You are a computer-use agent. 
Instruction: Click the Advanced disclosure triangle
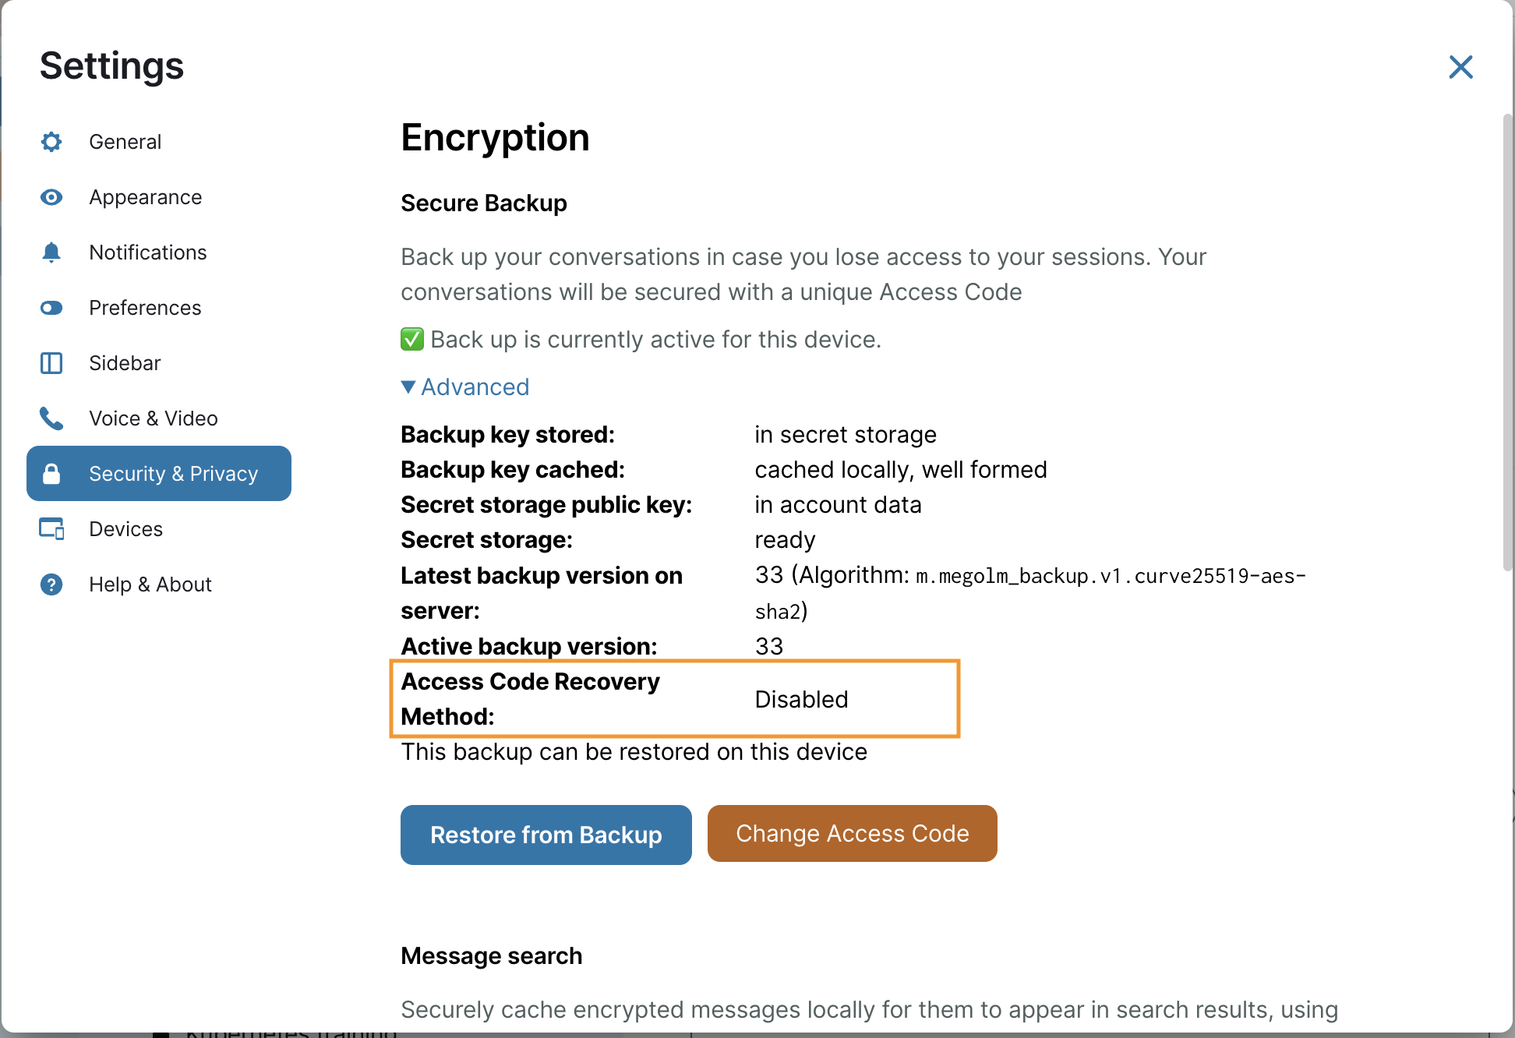tap(408, 387)
